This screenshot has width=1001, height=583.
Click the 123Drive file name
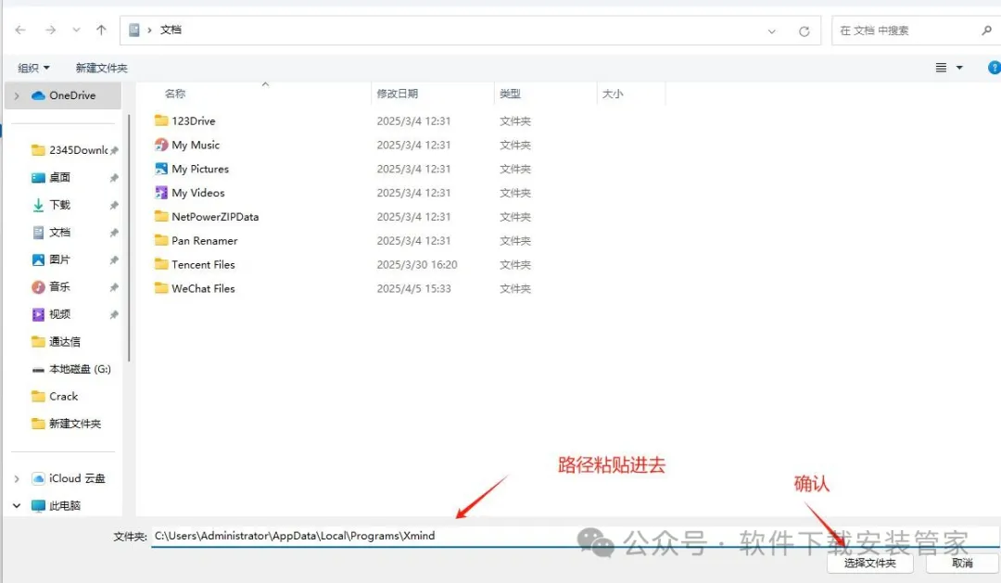(194, 120)
